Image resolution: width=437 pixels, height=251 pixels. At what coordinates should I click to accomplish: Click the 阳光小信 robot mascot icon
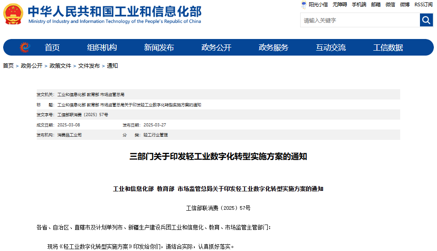pos(304,4)
